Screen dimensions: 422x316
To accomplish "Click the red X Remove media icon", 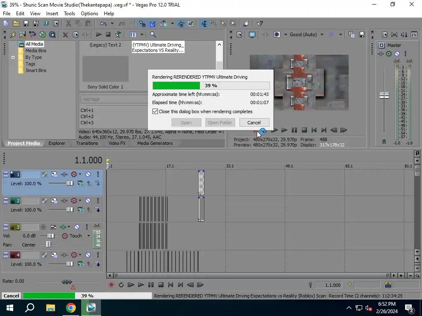I will tap(66, 35).
